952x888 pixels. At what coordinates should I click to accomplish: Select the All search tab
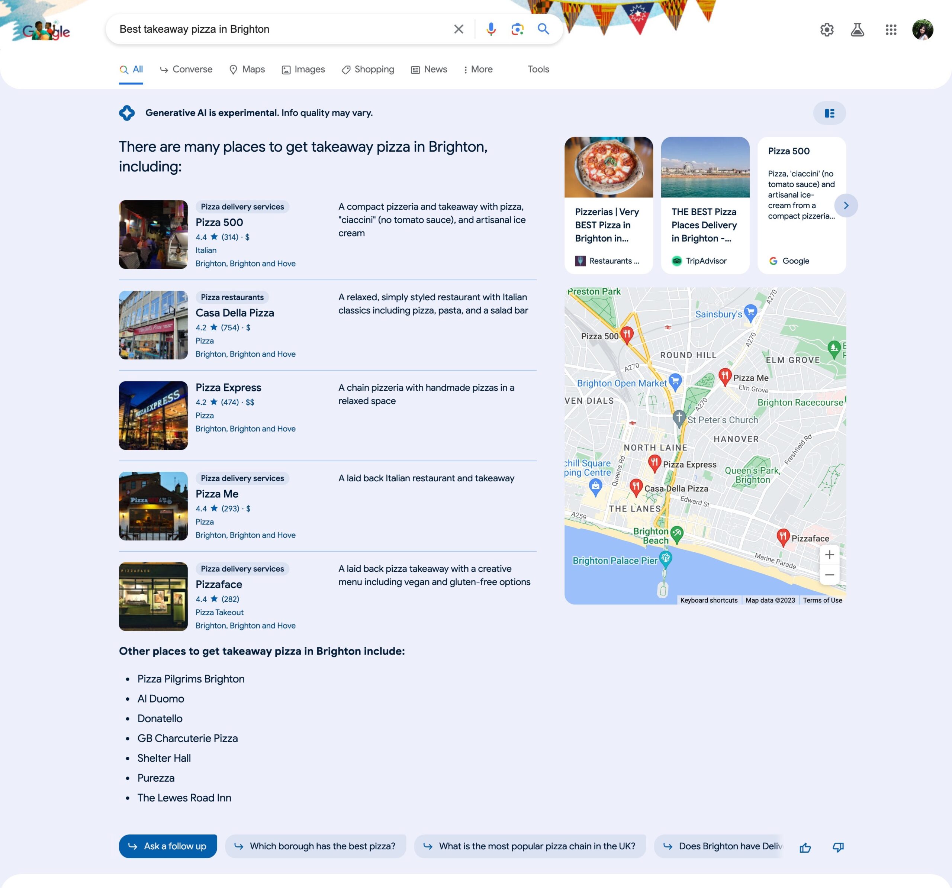click(x=131, y=70)
